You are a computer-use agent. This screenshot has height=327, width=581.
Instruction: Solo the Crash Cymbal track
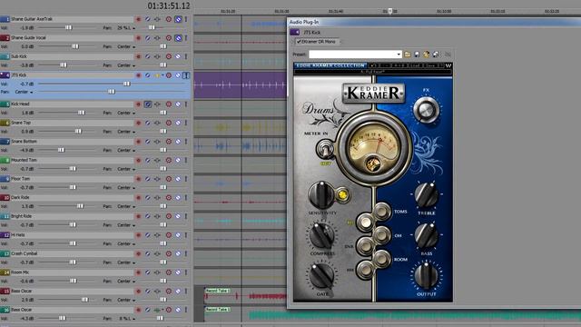[x=186, y=253]
